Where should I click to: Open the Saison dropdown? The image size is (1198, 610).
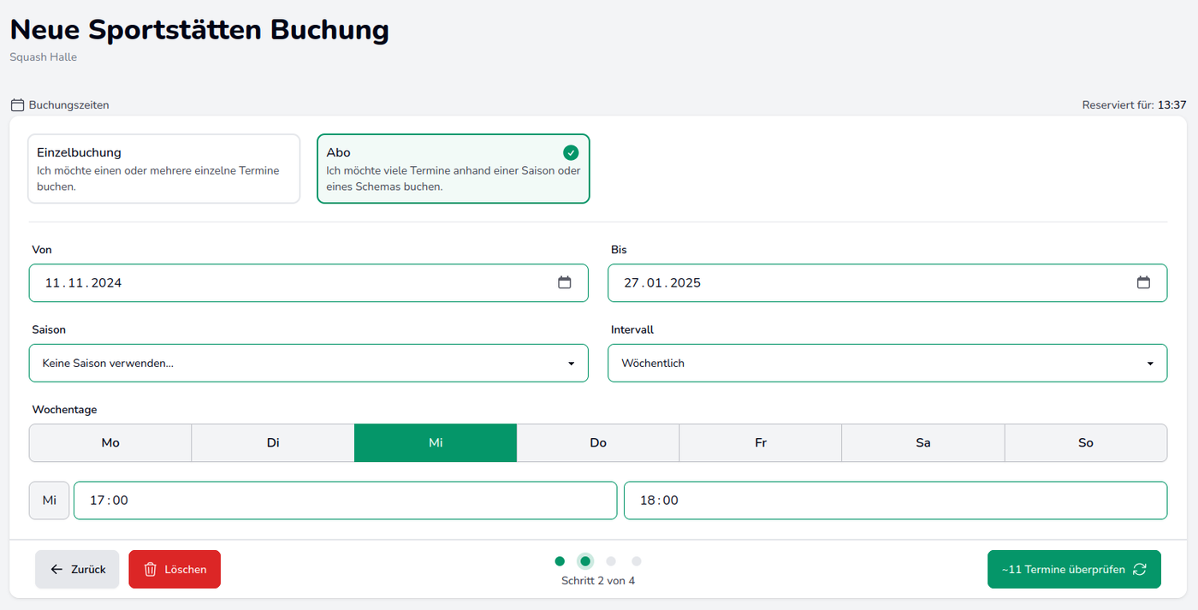pos(308,363)
